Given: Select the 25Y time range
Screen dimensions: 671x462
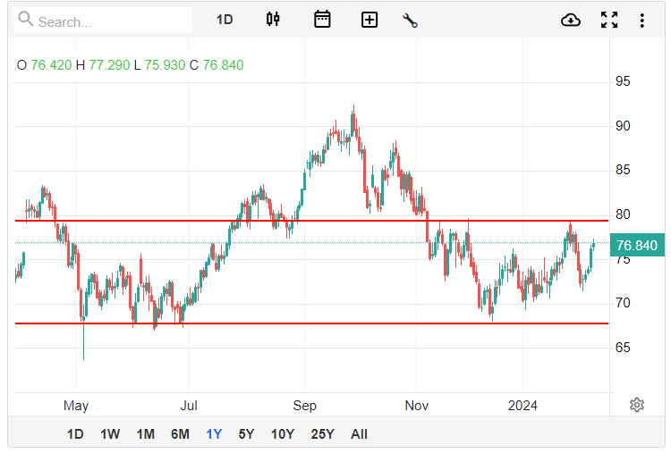Looking at the screenshot, I should point(322,434).
